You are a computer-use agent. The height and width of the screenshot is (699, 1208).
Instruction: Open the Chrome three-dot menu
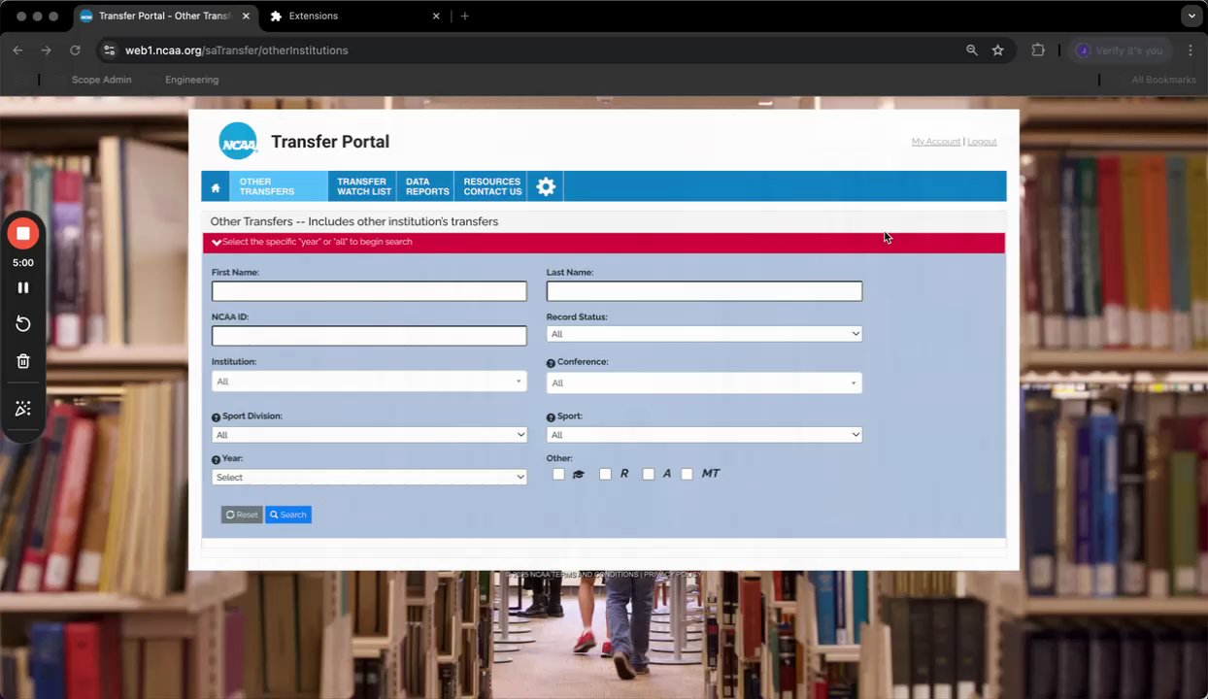(x=1191, y=50)
